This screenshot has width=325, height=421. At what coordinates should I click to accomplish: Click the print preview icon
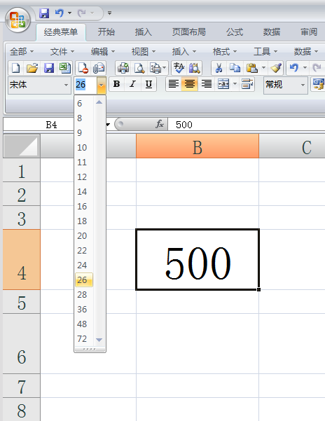139,68
